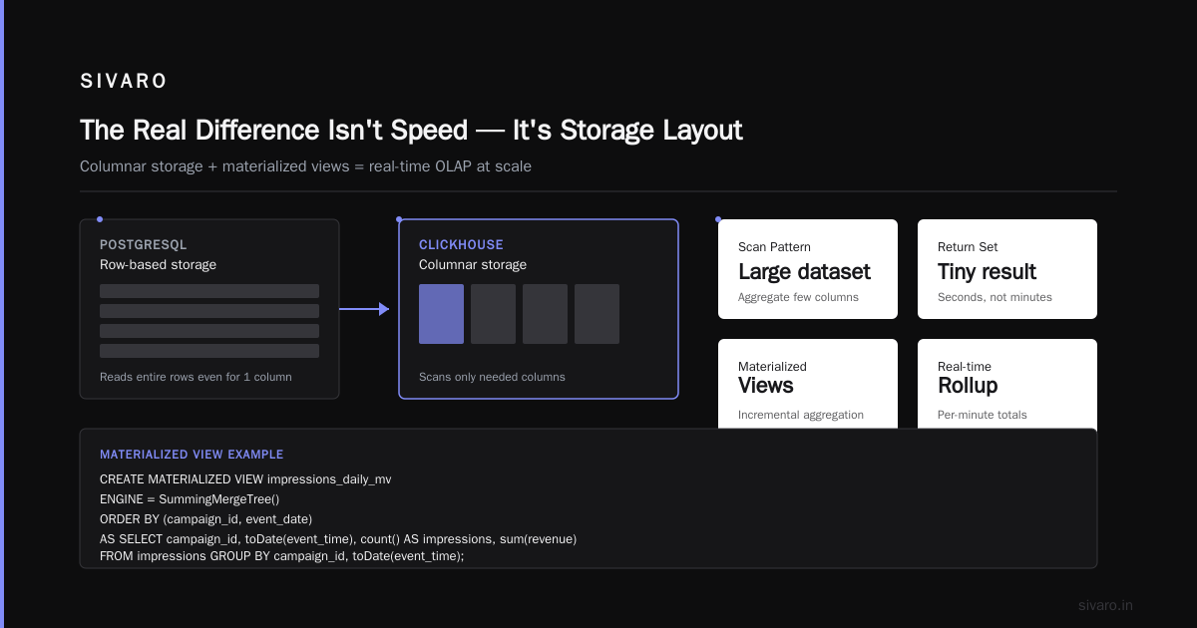
Task: Click 'Row-based storage' label
Action: (x=158, y=264)
